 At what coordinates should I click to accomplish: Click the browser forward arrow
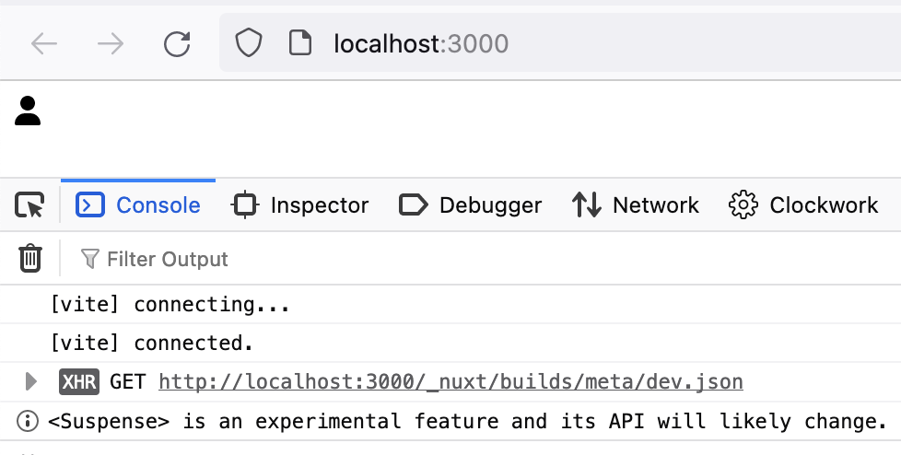point(111,44)
